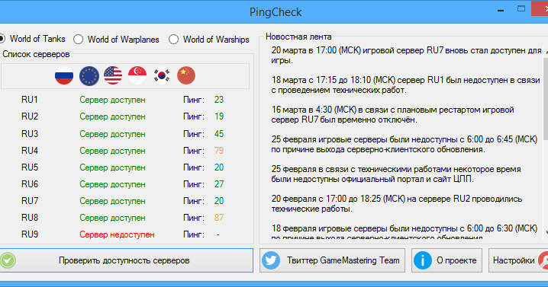Image resolution: width=548 pixels, height=287 pixels.
Task: Open Настройки settings button
Action: (518, 260)
